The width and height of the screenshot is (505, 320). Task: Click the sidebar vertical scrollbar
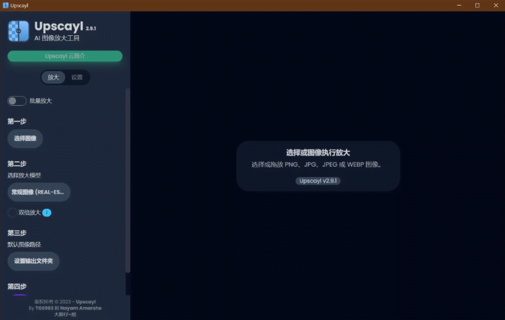pyautogui.click(x=128, y=180)
